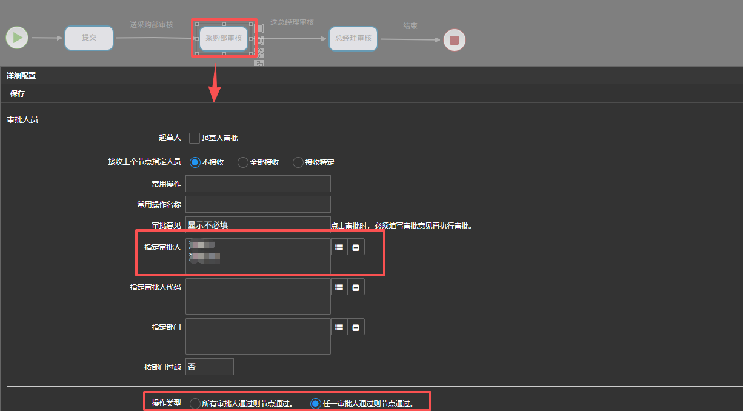This screenshot has width=743, height=411.
Task: Select the 总经理审核 workflow node
Action: [x=353, y=38]
